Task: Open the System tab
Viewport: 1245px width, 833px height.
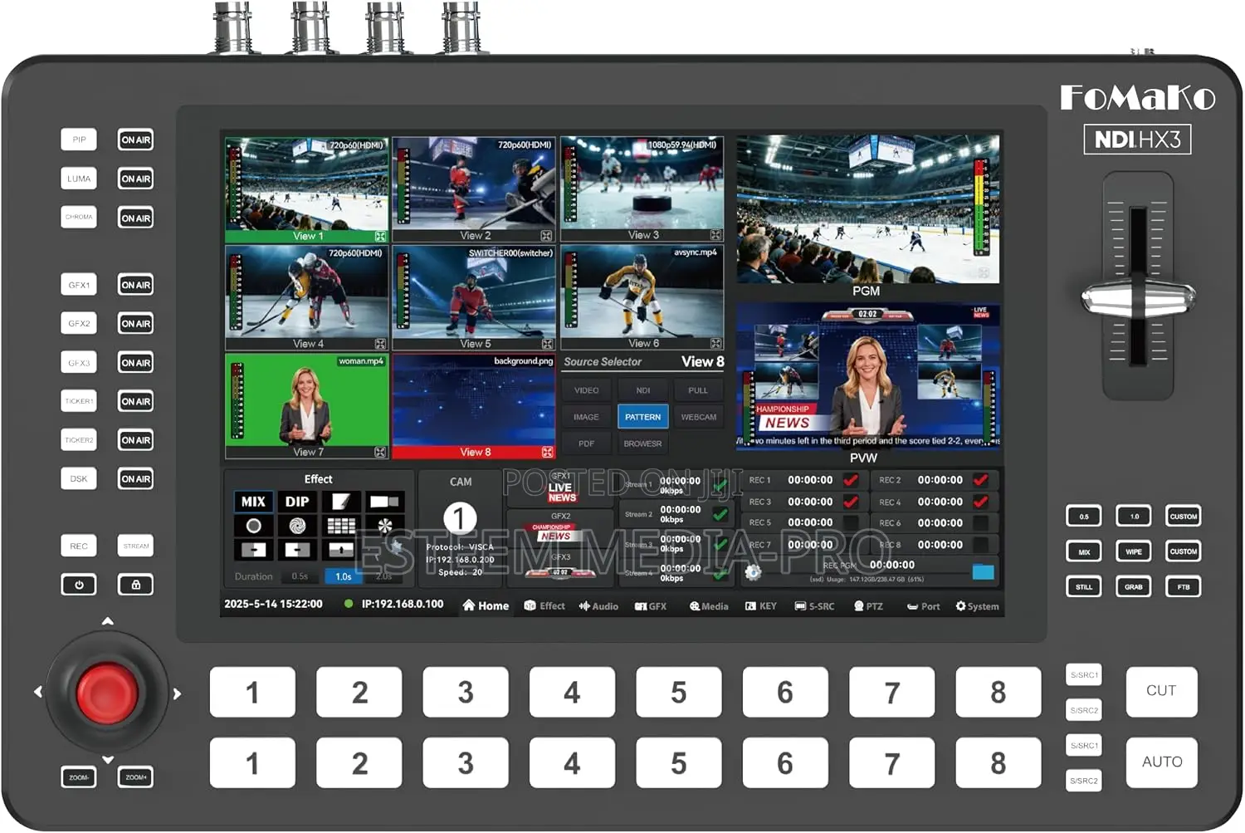Action: pos(977,606)
